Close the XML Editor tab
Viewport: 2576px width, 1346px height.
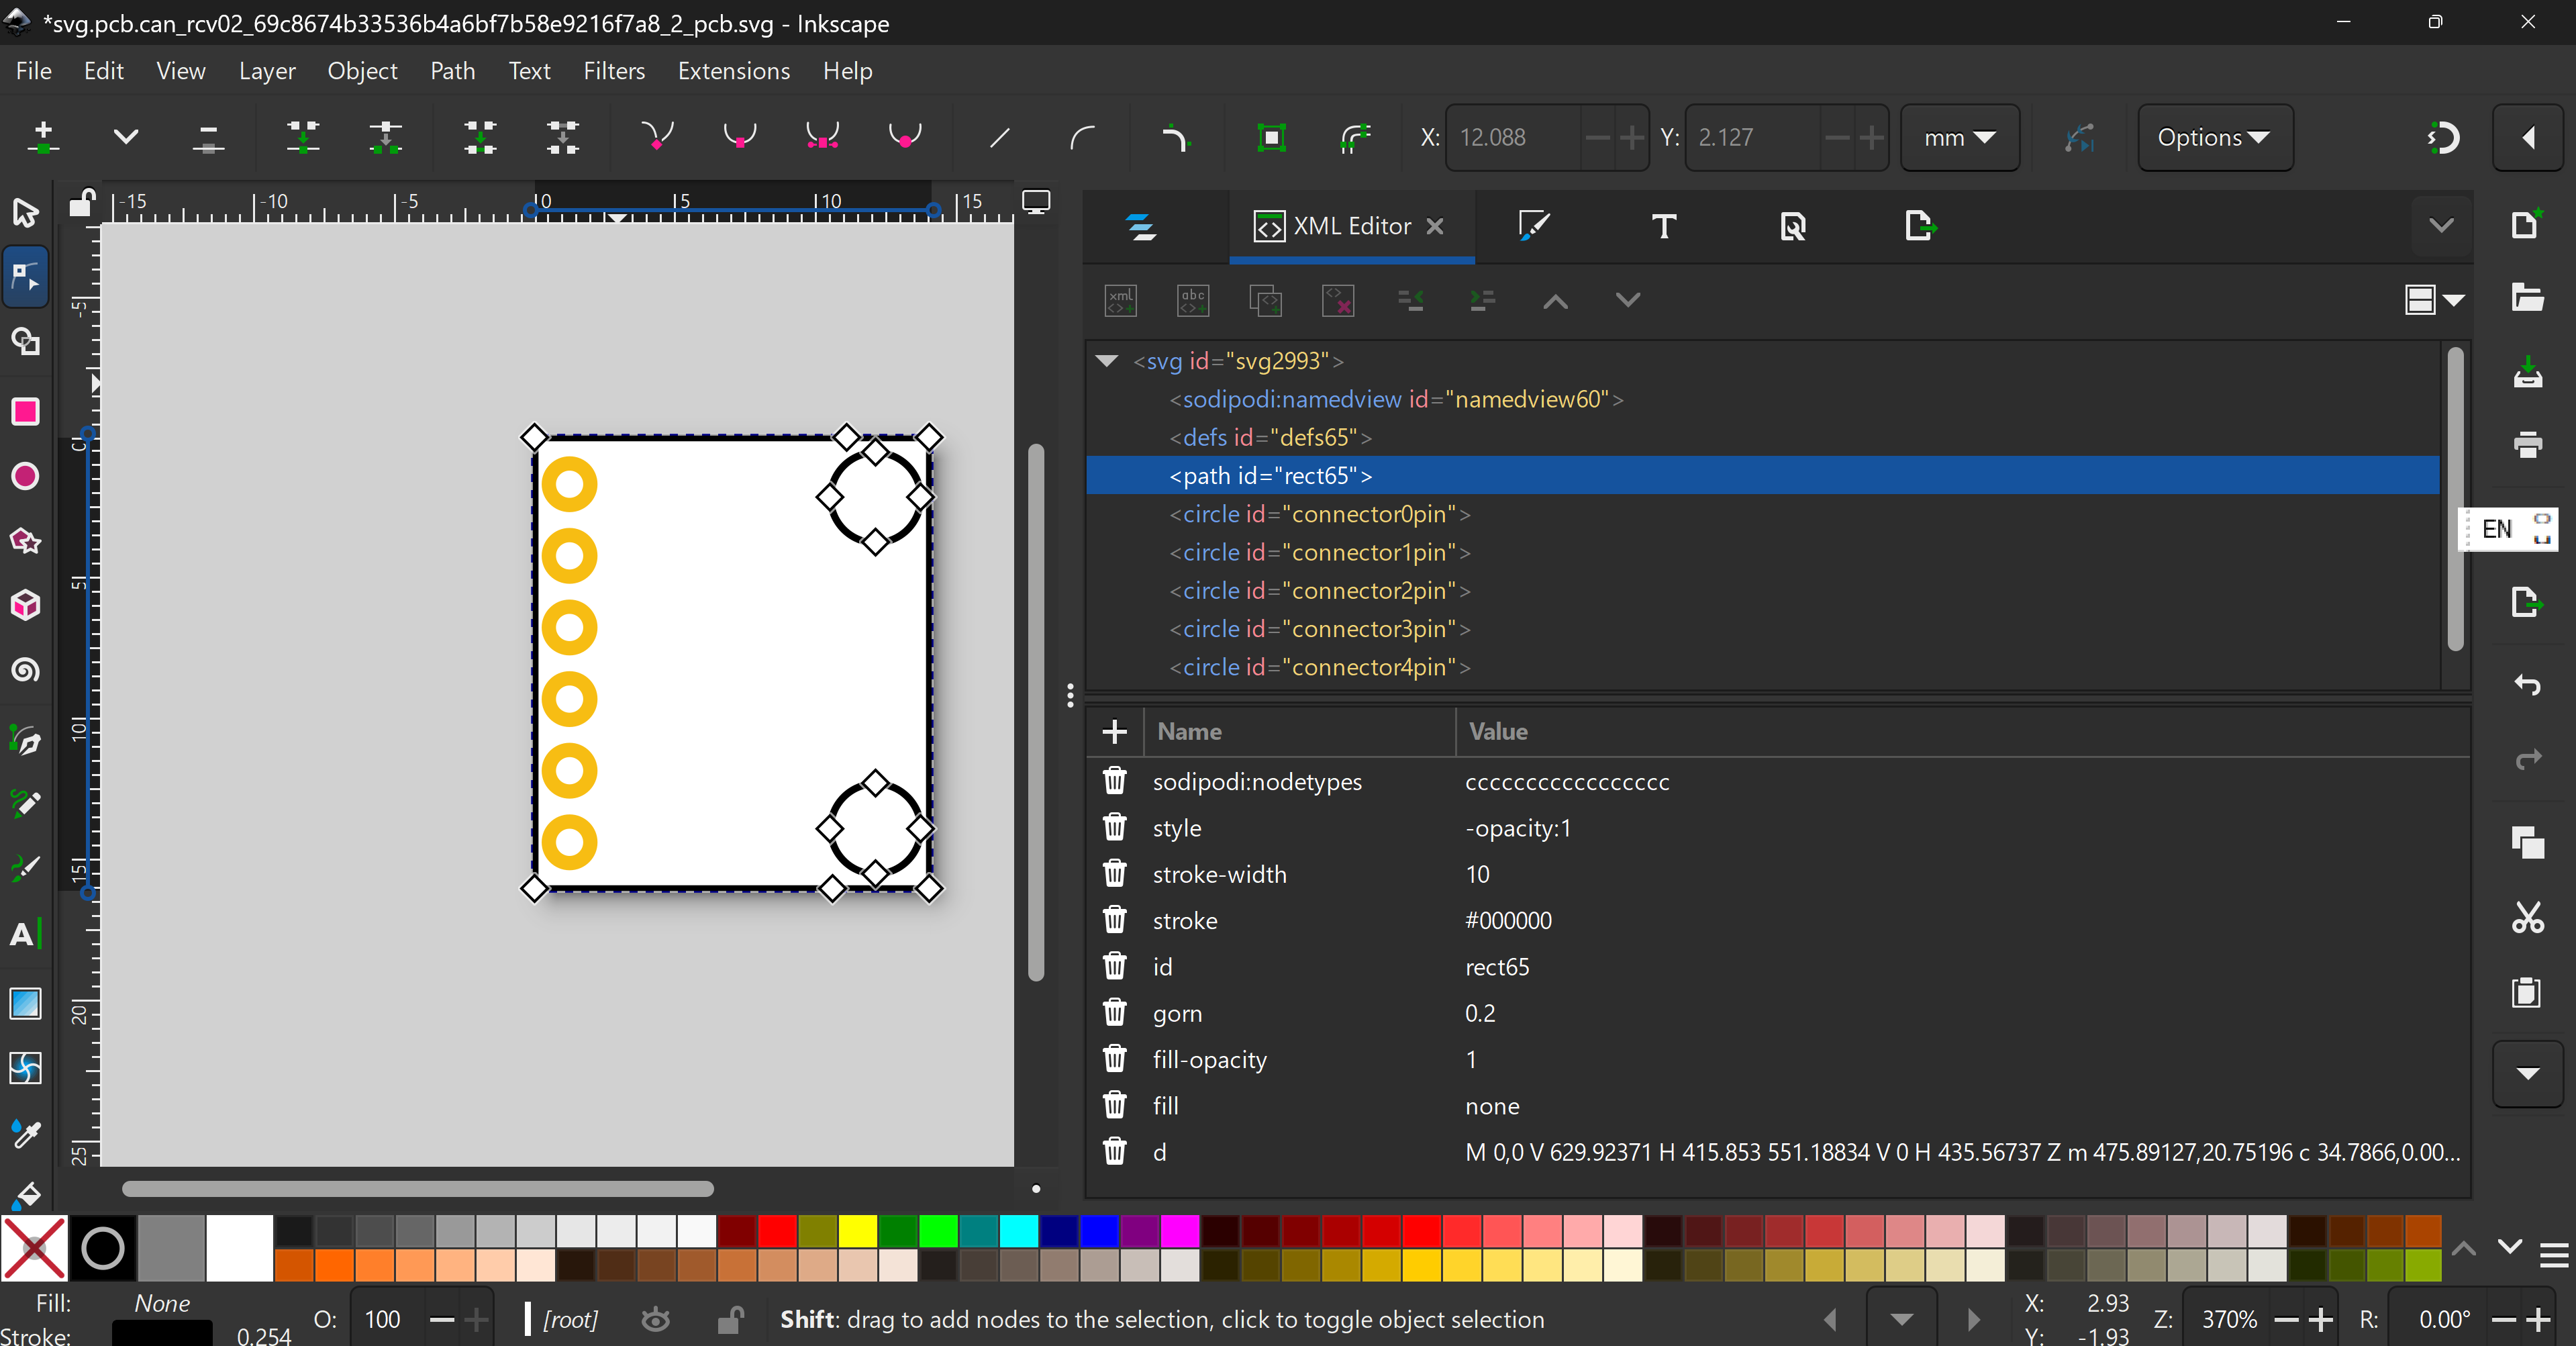click(x=1435, y=227)
